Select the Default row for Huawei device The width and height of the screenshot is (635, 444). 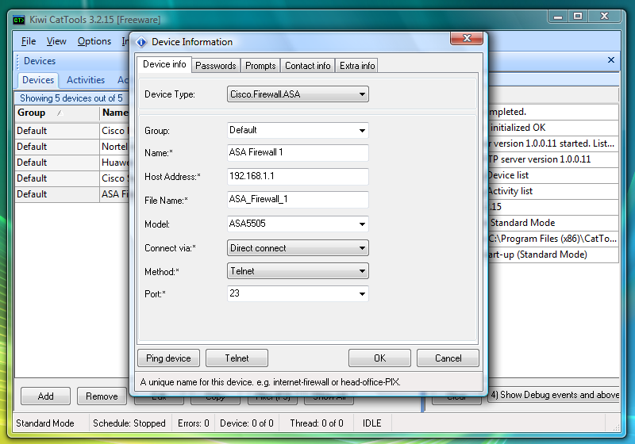click(56, 163)
